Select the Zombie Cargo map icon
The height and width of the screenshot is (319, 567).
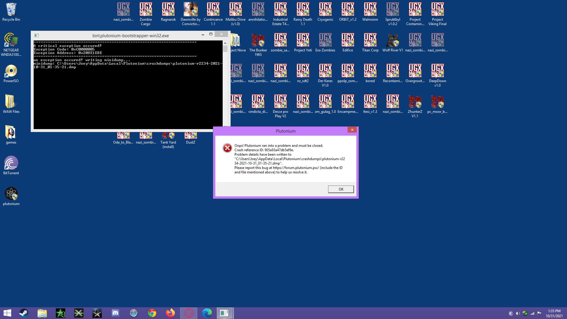(x=146, y=14)
